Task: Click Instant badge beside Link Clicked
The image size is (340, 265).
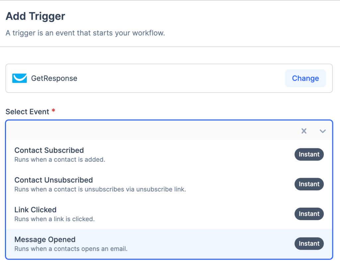Action: 309,214
